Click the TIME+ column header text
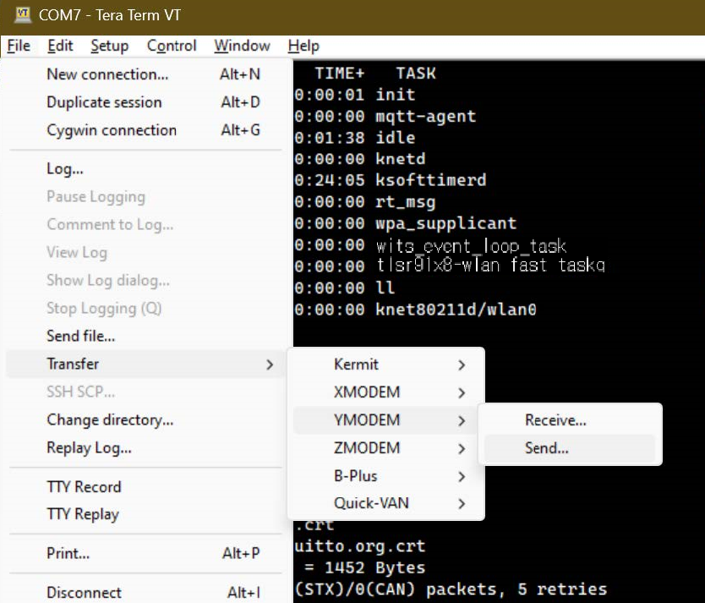The image size is (705, 603). click(340, 74)
